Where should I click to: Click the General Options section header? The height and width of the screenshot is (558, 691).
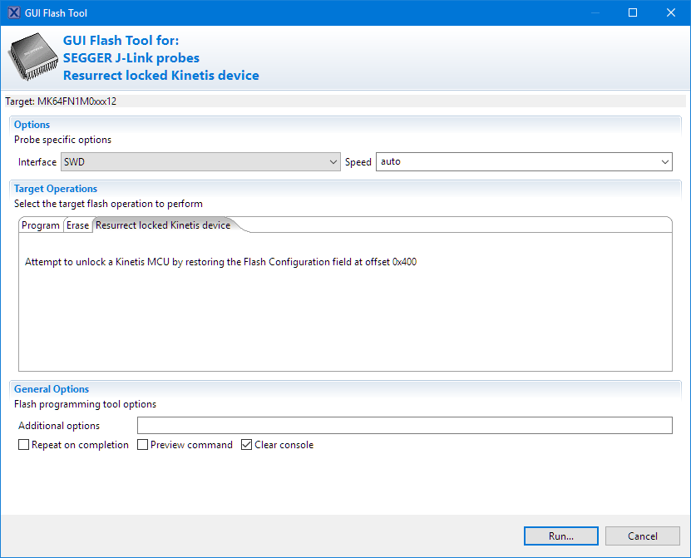[52, 388]
